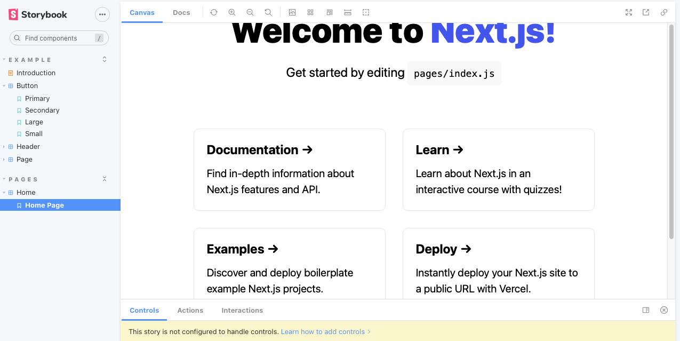Screen dimensions: 680x341
Task: Zoom in on the canvas
Action: [x=232, y=12]
